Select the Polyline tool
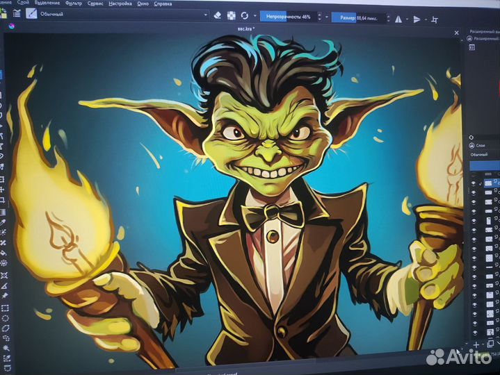 (1, 126)
